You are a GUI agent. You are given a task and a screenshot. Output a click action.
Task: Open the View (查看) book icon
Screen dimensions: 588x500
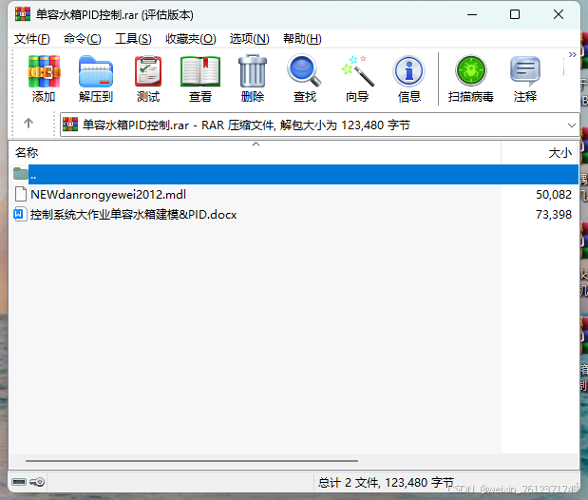200,79
